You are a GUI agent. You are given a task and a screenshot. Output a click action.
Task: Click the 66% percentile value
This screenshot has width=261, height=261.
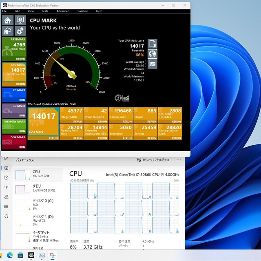pyautogui.click(x=139, y=55)
